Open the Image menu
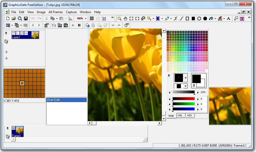256x152 pixels. (x=41, y=12)
